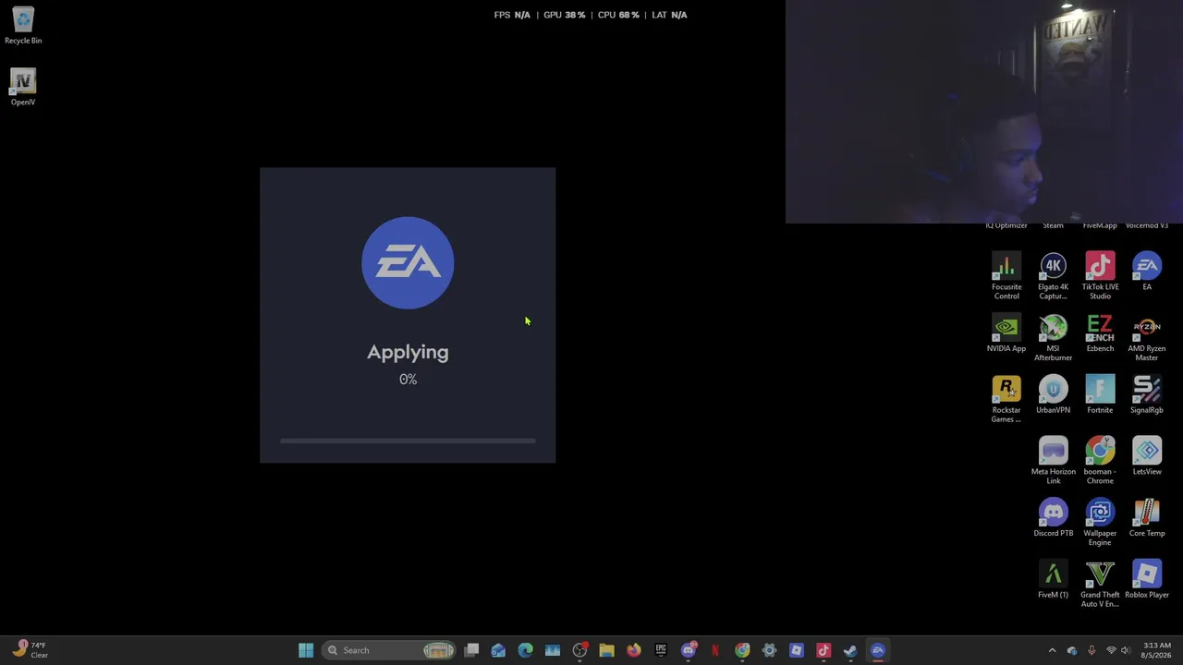Open the weather widget showing 74°F
The image size is (1183, 665).
tap(30, 650)
